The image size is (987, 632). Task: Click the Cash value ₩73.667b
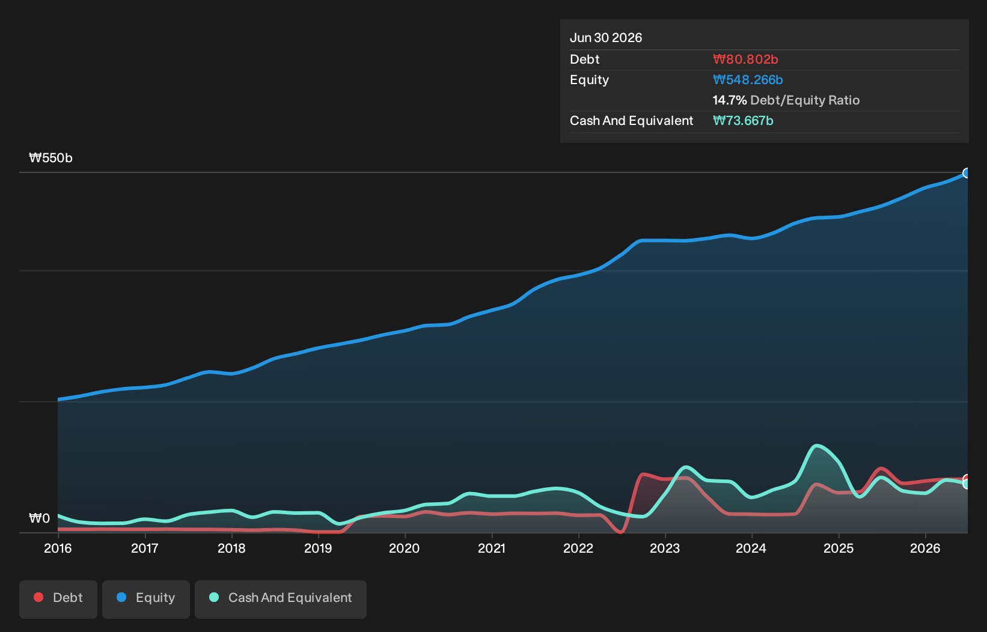click(743, 121)
